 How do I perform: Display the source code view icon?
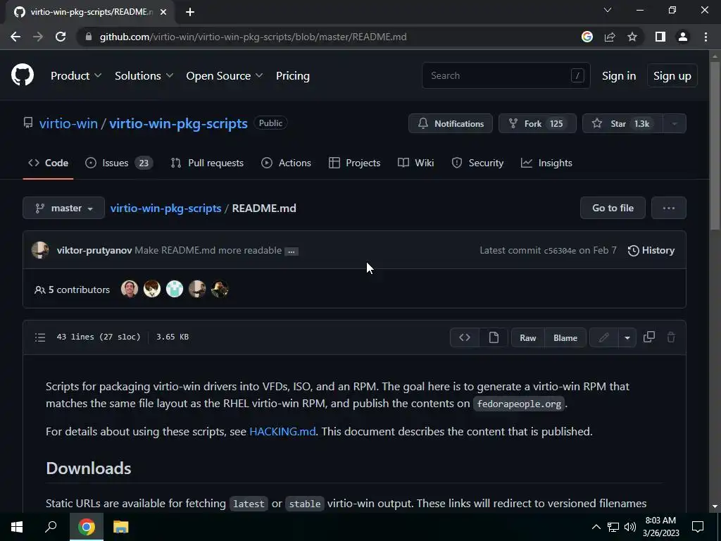(x=465, y=337)
